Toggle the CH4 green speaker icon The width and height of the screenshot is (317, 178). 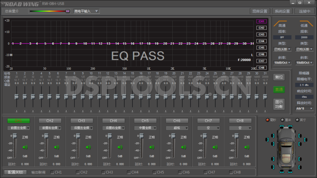[120, 147]
